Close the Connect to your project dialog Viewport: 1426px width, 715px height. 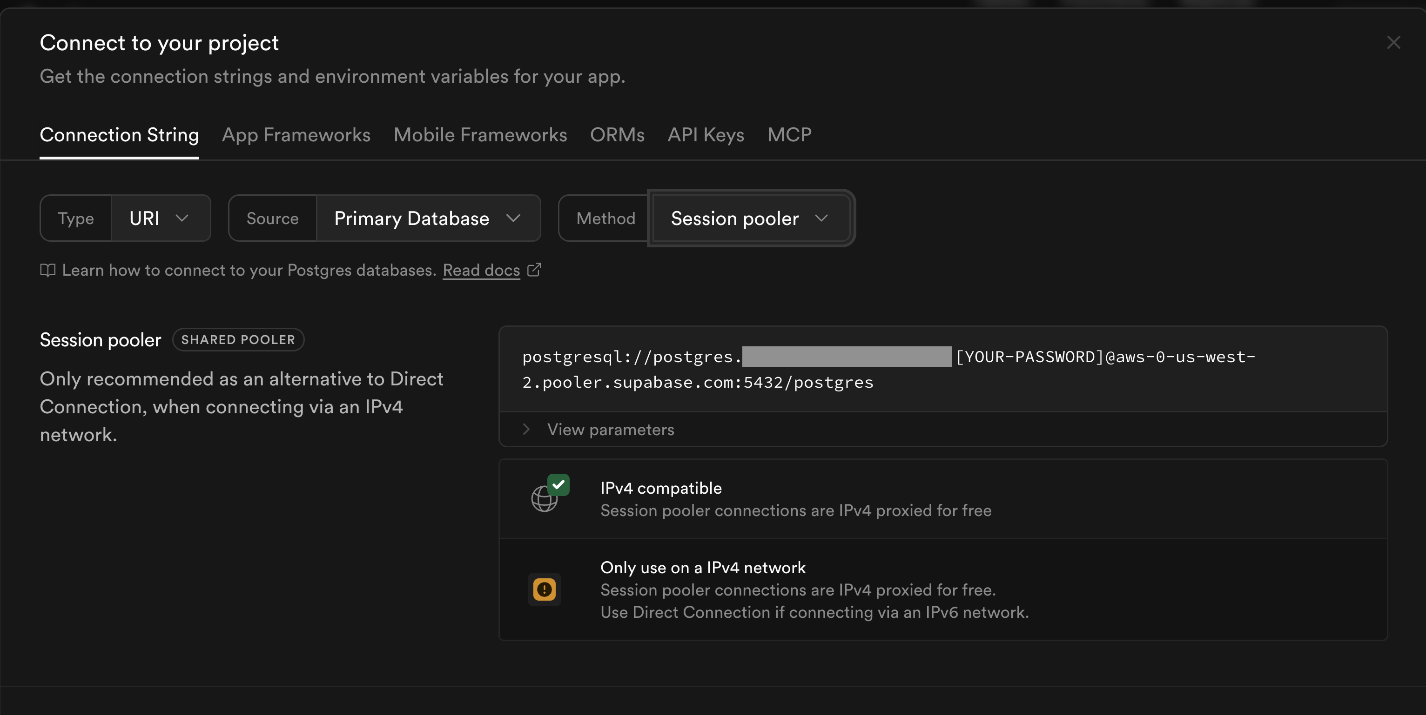coord(1393,43)
